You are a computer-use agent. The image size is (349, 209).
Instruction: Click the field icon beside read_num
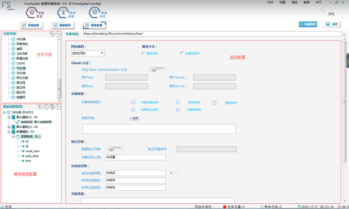pos(23,151)
